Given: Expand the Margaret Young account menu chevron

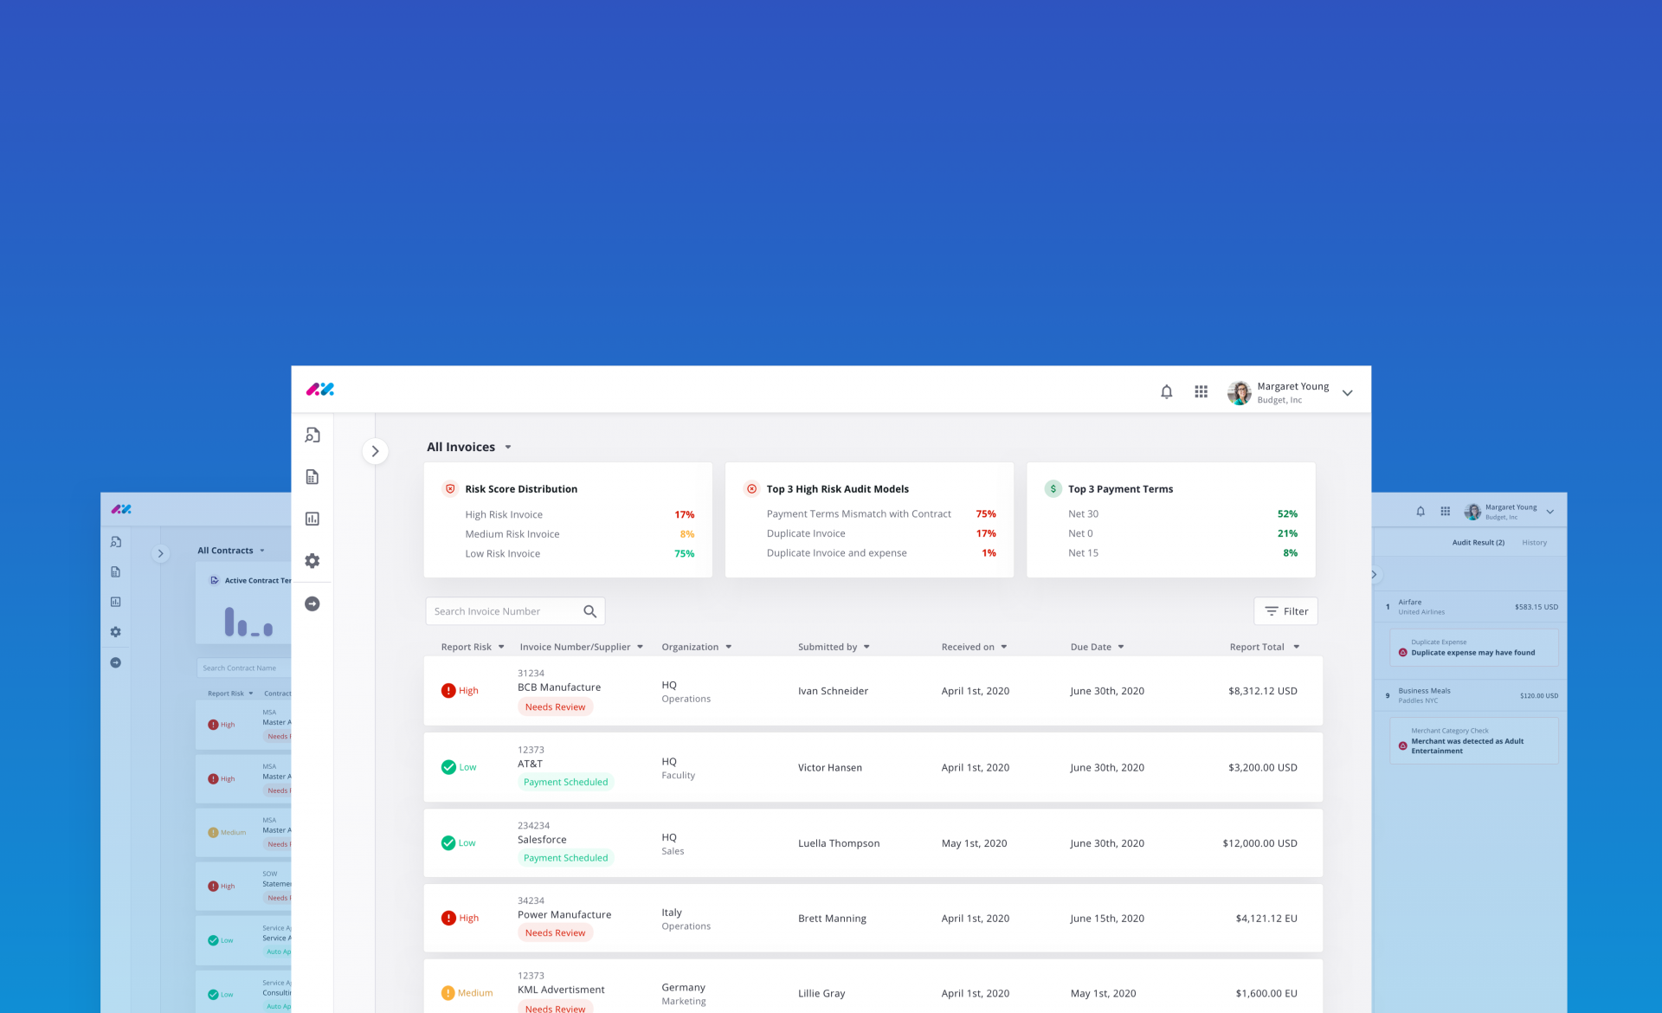Looking at the screenshot, I should tap(1347, 393).
